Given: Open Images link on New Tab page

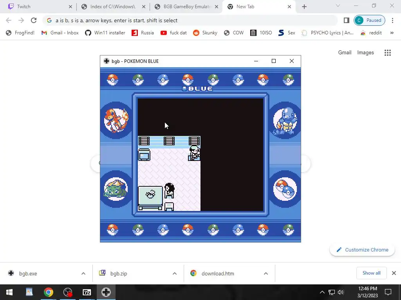Looking at the screenshot, I should [365, 53].
